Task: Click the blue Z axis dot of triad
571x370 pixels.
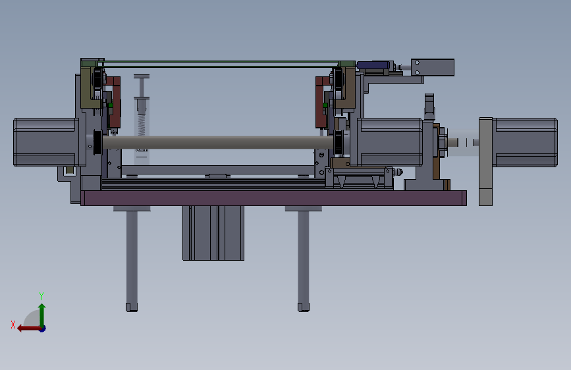Action: (x=43, y=329)
